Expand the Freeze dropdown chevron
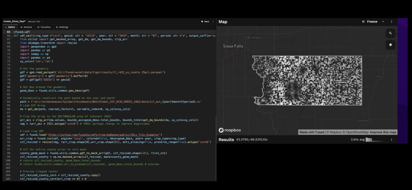412x190 pixels. [383, 22]
